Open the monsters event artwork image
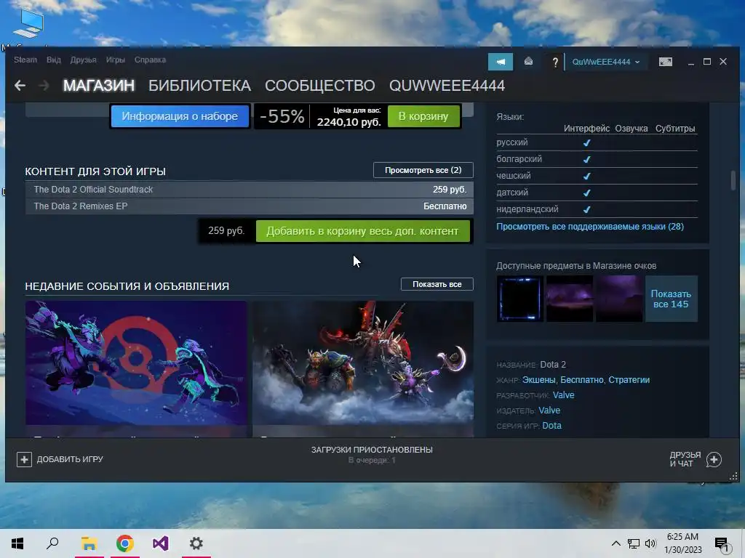The width and height of the screenshot is (745, 558). click(363, 363)
